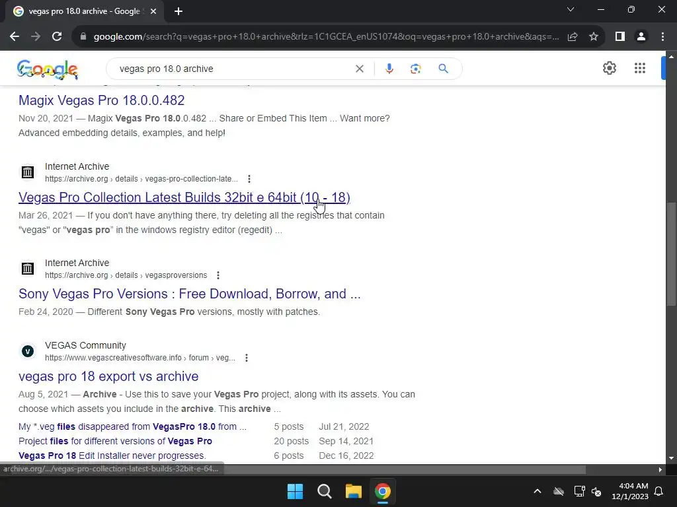Open vegas pro 18 export vs archive
The height and width of the screenshot is (507, 677).
click(x=108, y=376)
